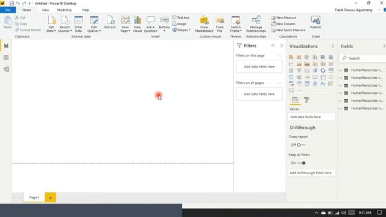Select the Treemap visual

point(331,71)
